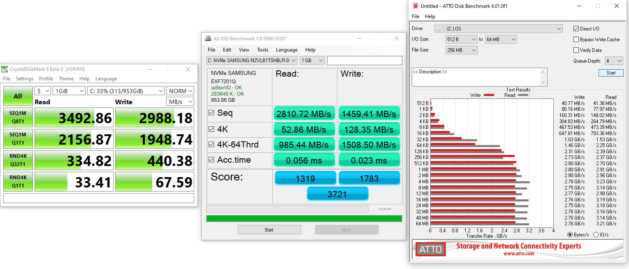Click the AS SSD Benchmark title bar icon
The height and width of the screenshot is (269, 629).
208,39
